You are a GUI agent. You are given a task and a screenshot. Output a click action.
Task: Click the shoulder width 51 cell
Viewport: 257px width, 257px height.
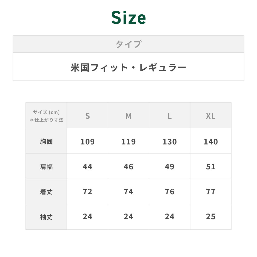pos(211,167)
